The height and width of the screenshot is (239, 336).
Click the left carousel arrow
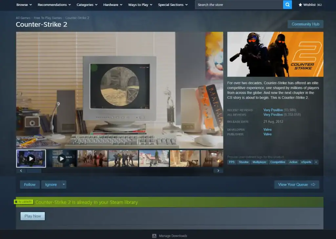[21, 171]
